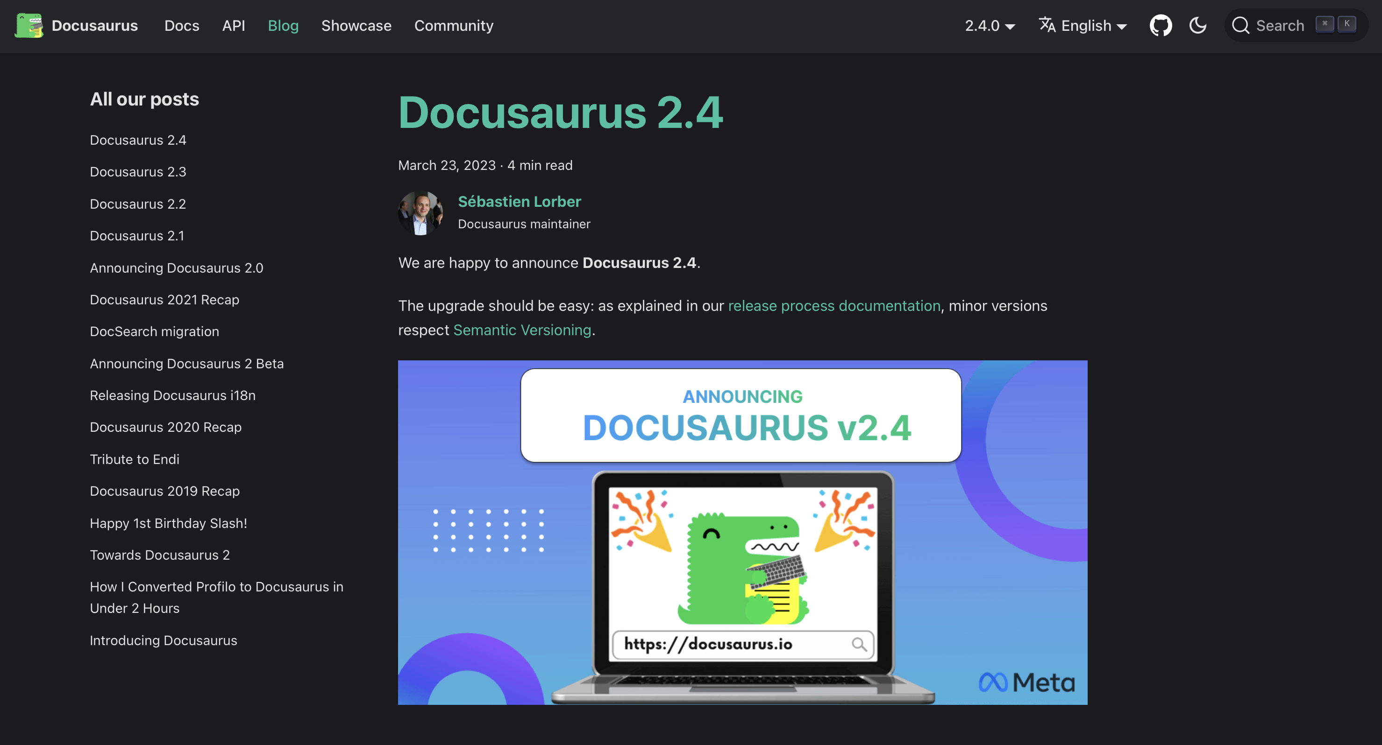Open the 2.4.0 version dropdown

click(x=990, y=26)
